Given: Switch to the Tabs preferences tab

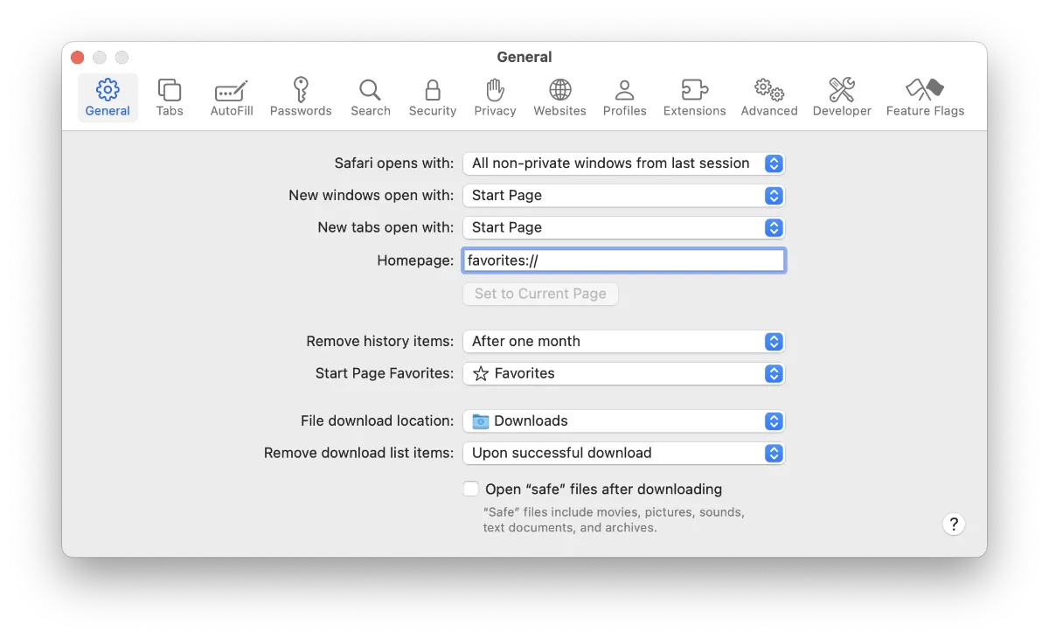Looking at the screenshot, I should [x=170, y=97].
